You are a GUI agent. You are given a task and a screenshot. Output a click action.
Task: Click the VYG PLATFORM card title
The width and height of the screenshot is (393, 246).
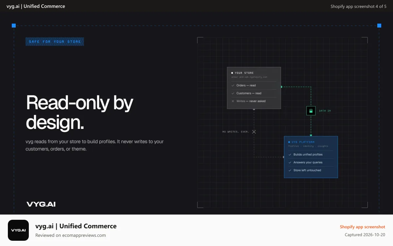pos(303,142)
